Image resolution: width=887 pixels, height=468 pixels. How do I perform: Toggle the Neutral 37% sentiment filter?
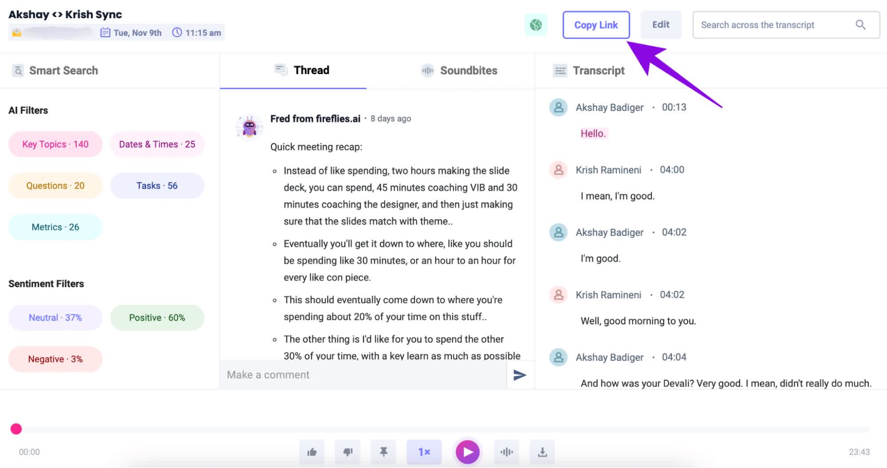[55, 317]
